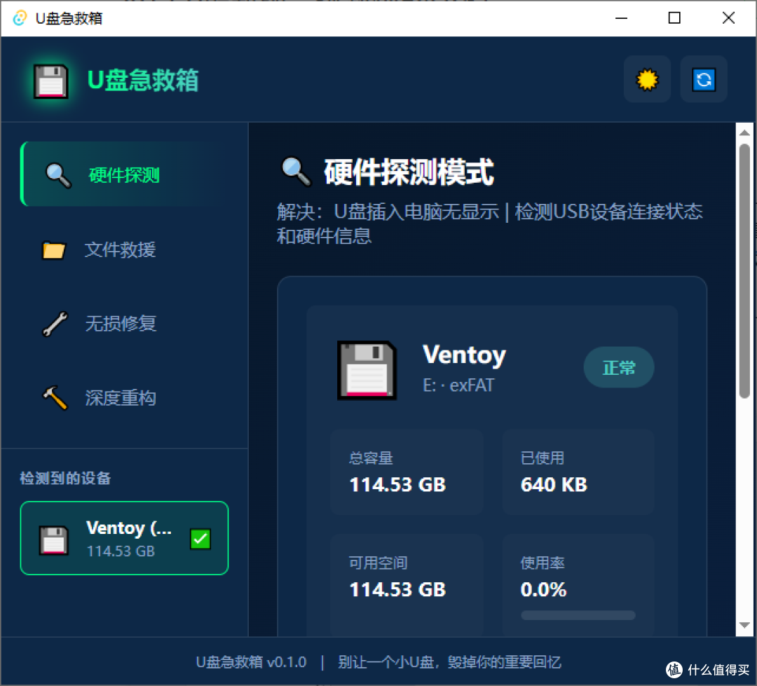Click the floppy disk logo in header
The width and height of the screenshot is (757, 686).
point(50,81)
